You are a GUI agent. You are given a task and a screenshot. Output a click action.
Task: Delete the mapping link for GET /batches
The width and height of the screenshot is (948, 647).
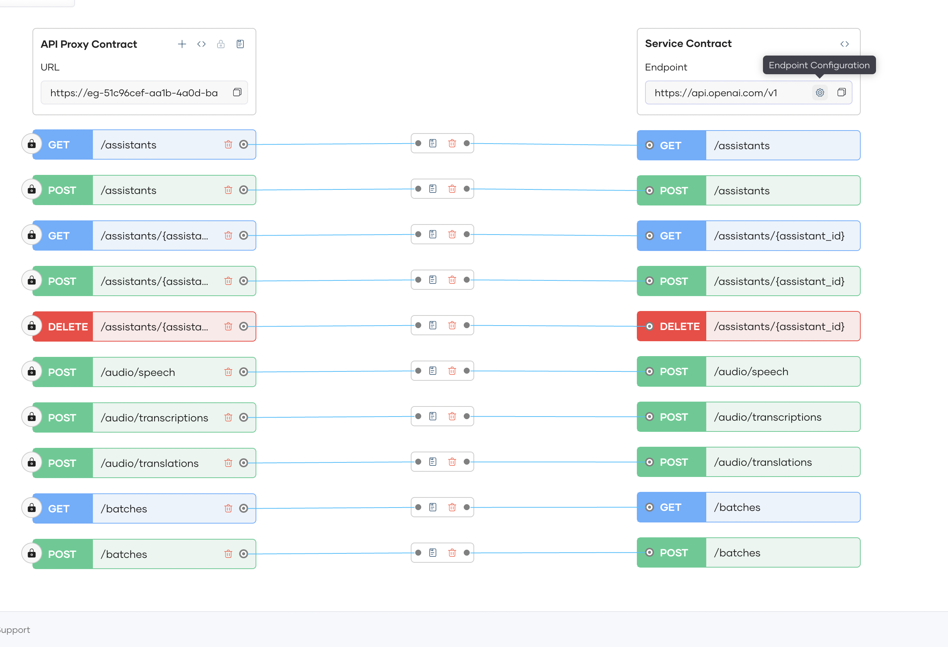[x=452, y=507]
